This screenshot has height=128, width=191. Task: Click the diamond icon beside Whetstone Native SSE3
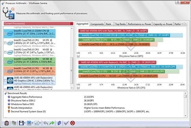click(9, 104)
